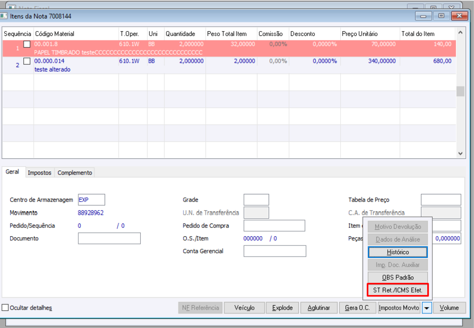Click the Pedido de Compra field
This screenshot has height=328, width=474.
(274, 225)
